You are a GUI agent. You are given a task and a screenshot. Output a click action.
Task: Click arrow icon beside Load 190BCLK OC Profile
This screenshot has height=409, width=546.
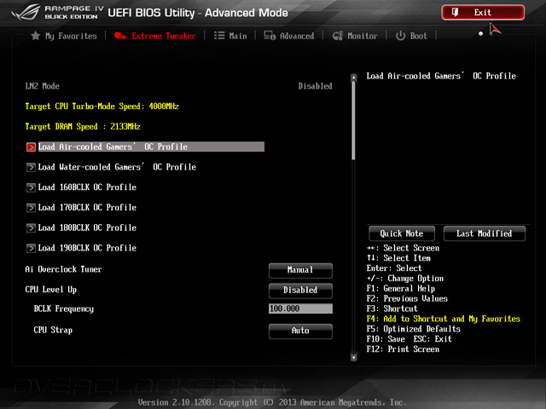pyautogui.click(x=31, y=248)
